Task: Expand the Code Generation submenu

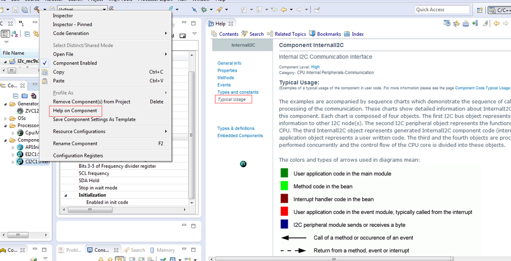Action: 166,33
